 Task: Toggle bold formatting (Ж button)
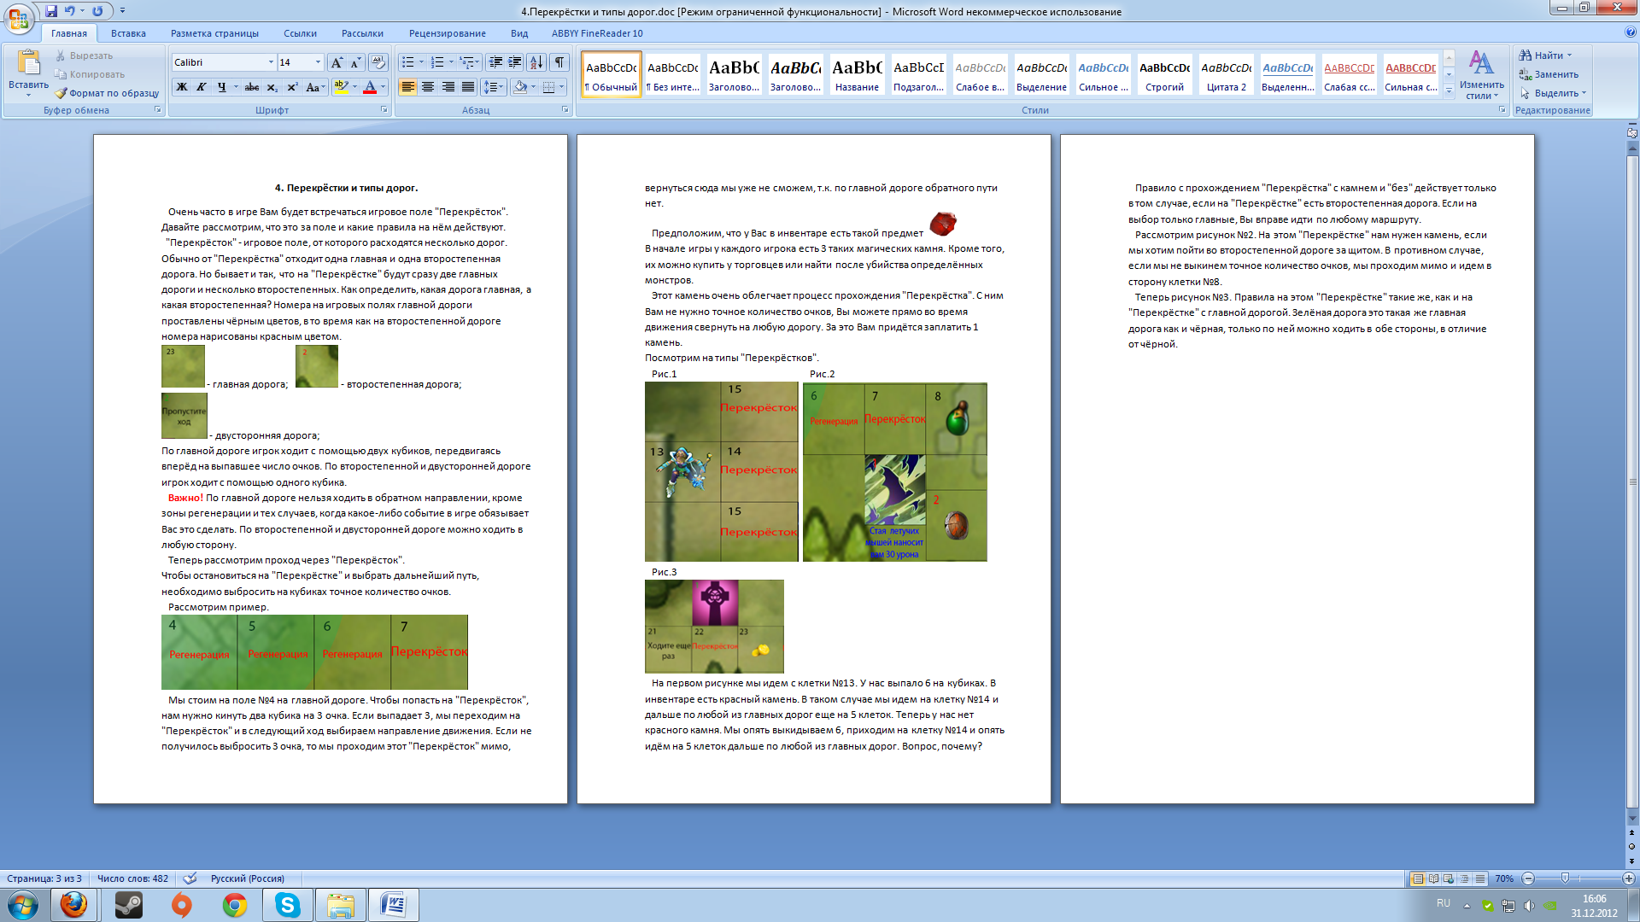[182, 87]
